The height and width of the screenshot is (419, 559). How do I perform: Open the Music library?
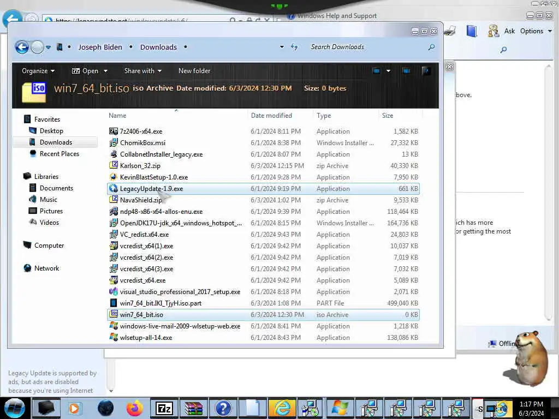tap(48, 199)
